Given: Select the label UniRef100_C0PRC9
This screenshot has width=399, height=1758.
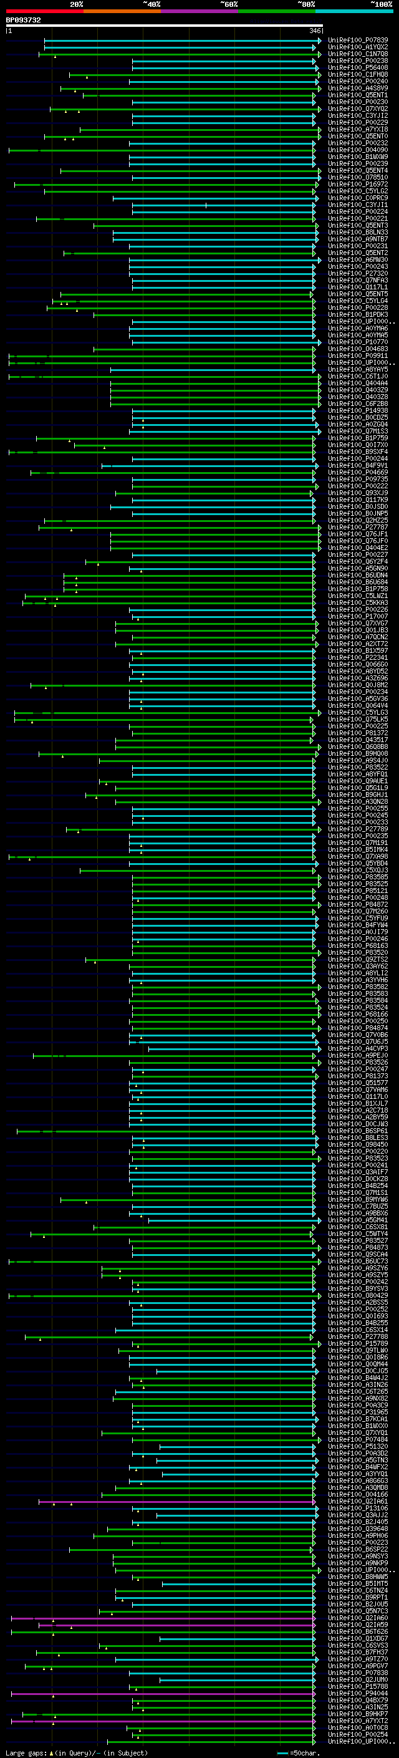Looking at the screenshot, I should (x=358, y=198).
